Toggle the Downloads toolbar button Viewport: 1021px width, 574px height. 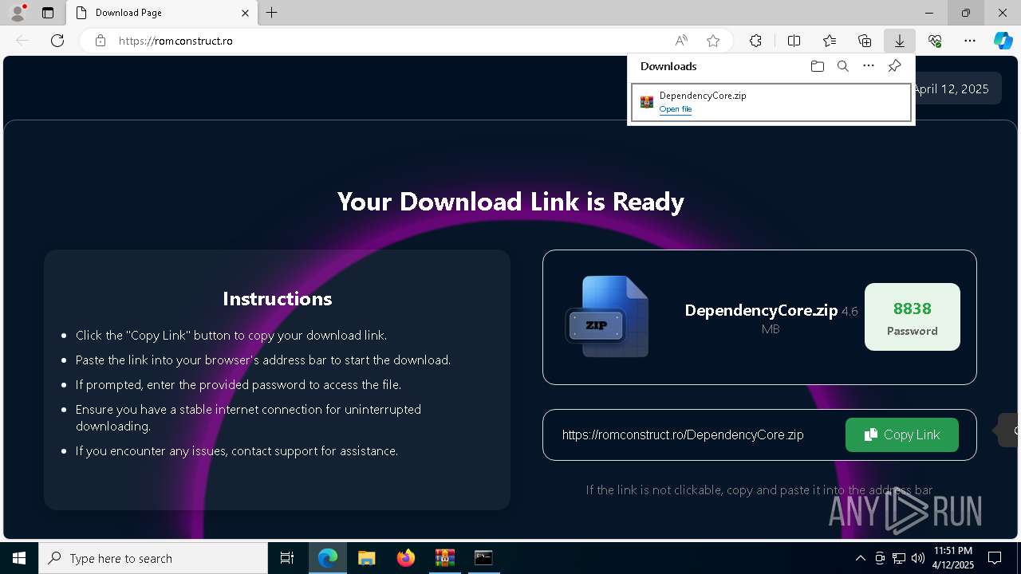point(900,41)
